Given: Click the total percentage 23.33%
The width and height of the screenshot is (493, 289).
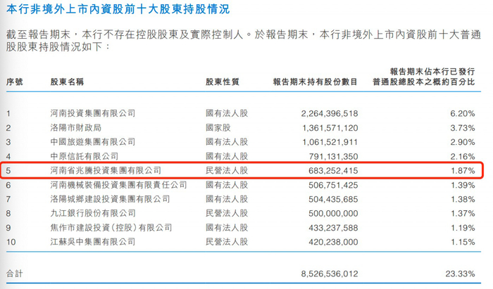Looking at the screenshot, I should coord(460,274).
